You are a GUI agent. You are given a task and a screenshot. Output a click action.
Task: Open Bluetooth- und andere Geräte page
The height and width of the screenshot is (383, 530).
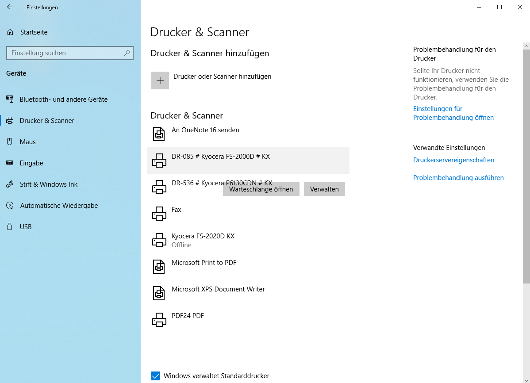64,100
